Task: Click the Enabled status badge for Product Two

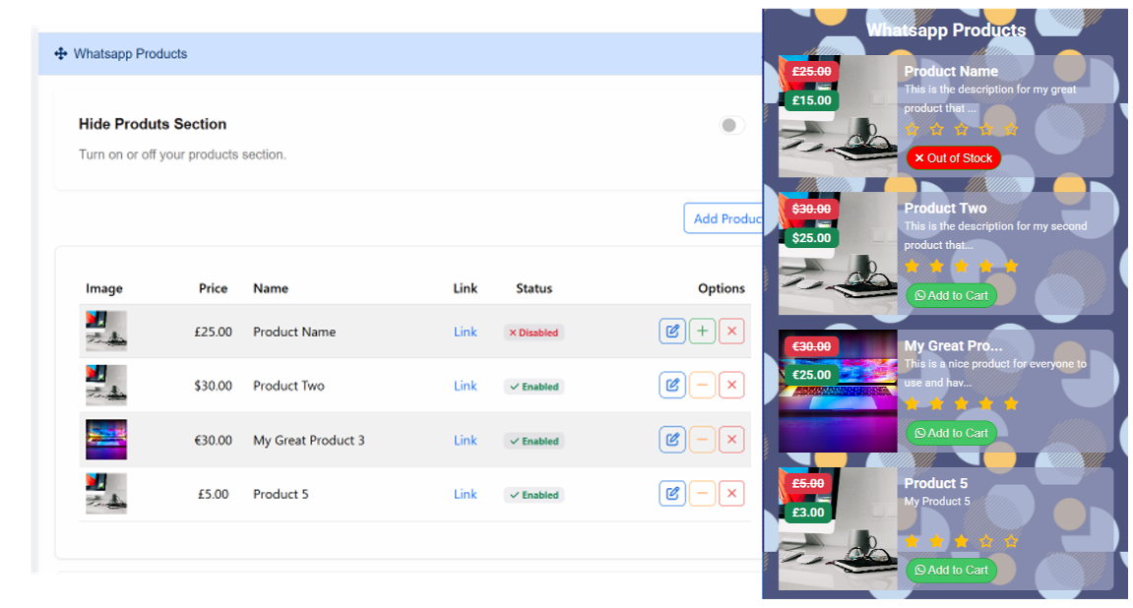Action: [x=534, y=387]
